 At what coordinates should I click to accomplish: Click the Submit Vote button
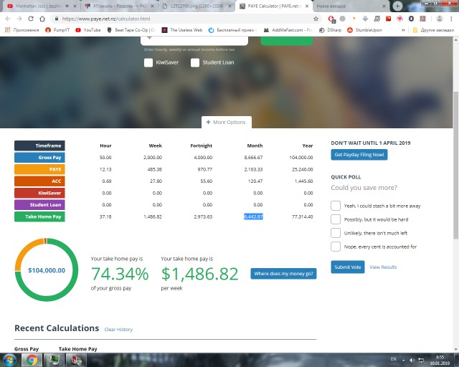(x=347, y=267)
